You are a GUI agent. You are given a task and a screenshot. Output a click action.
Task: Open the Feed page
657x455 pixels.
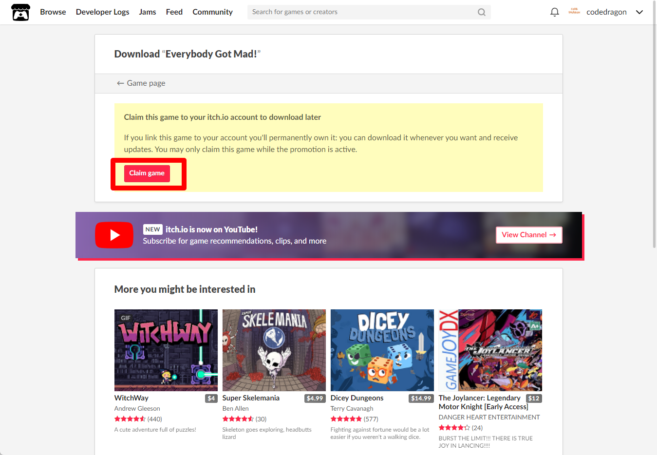pyautogui.click(x=174, y=12)
